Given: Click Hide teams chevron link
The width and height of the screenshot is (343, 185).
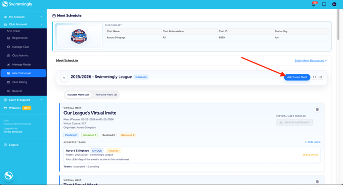Looking at the screenshot, I should (x=312, y=142).
